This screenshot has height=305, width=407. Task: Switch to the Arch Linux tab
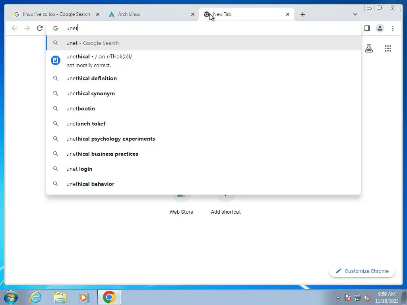click(x=151, y=14)
